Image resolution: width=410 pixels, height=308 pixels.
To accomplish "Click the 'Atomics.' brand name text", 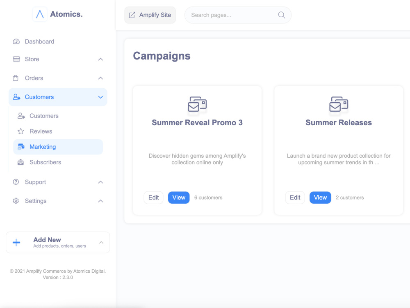I will click(66, 14).
